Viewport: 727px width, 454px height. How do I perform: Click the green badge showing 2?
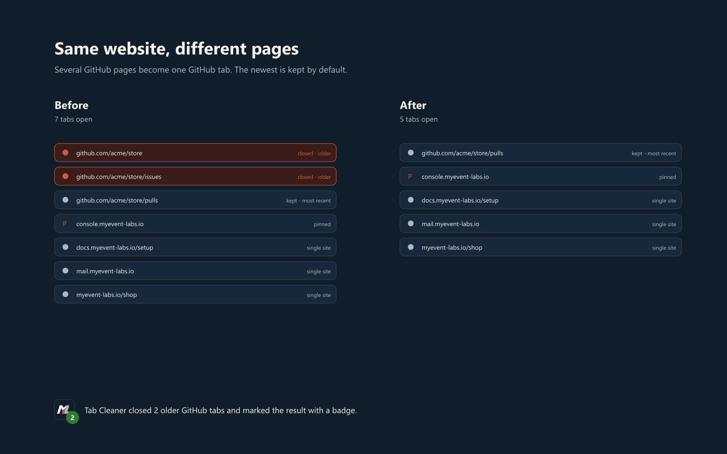[72, 418]
